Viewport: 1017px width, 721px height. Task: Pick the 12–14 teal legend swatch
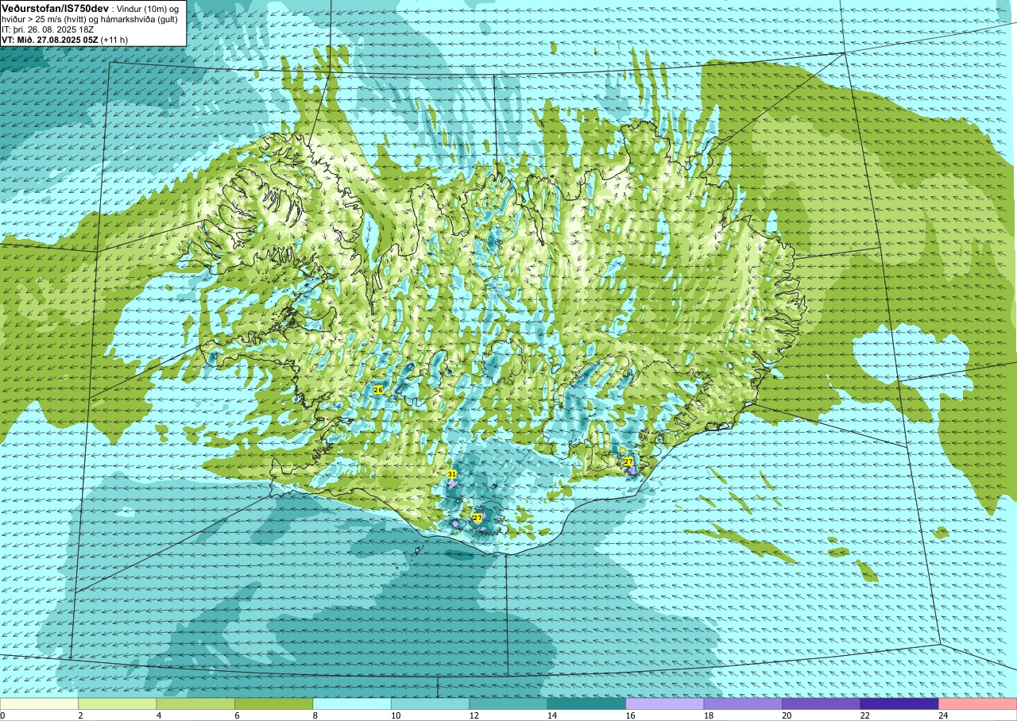click(x=508, y=704)
